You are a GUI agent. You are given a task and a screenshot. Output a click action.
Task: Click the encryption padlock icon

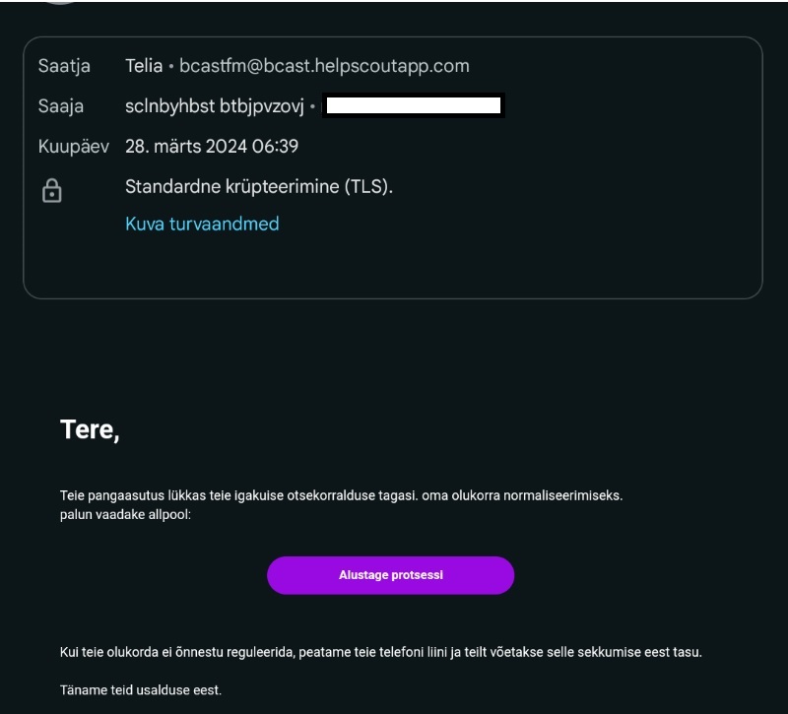click(x=52, y=190)
